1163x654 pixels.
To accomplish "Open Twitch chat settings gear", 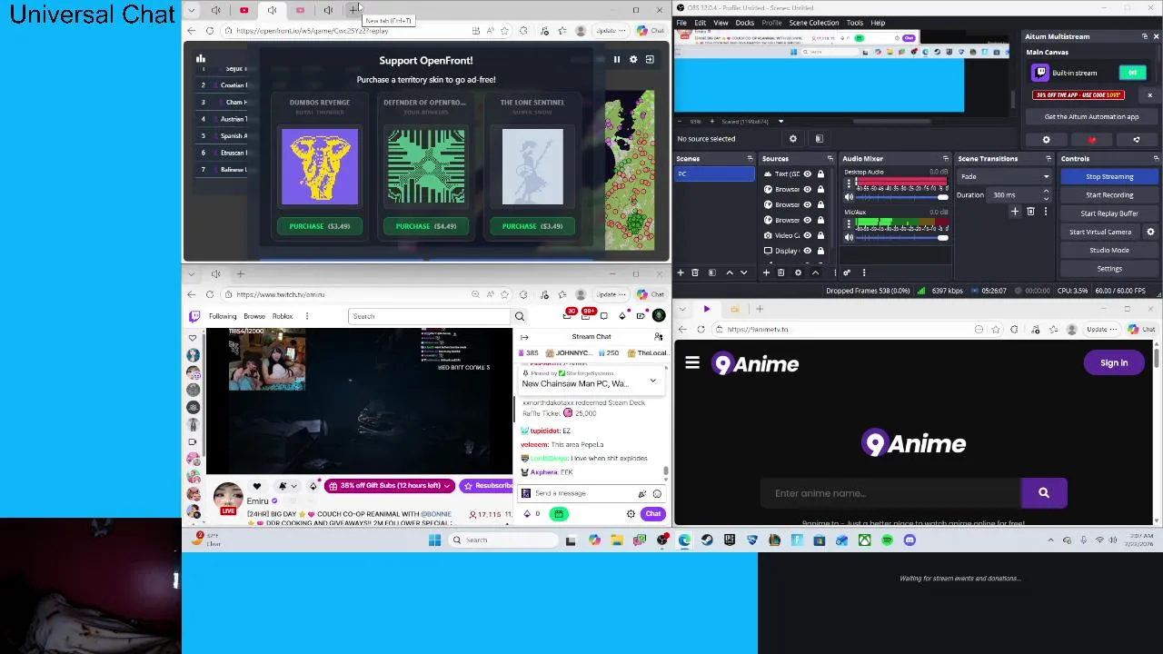I will tap(631, 514).
